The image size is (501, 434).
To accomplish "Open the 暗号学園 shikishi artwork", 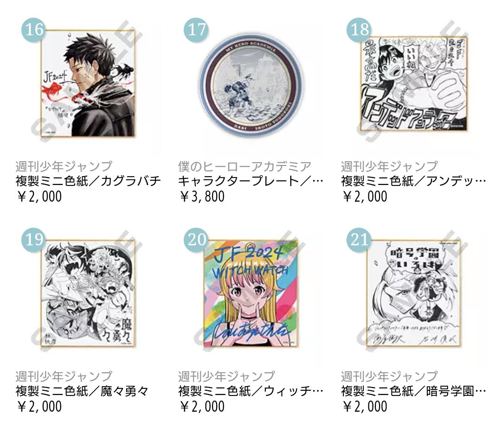I will tap(414, 293).
